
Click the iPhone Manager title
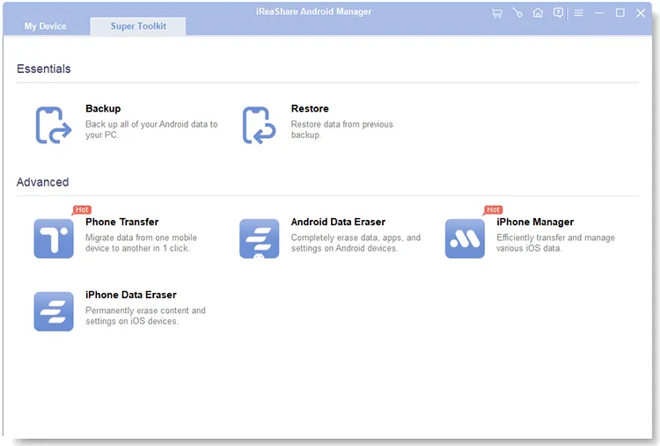click(x=535, y=222)
